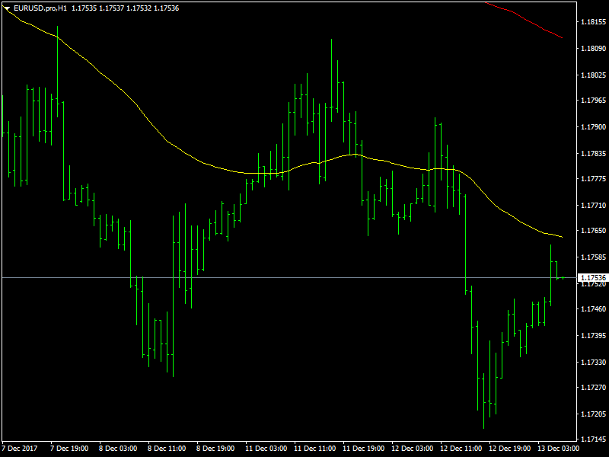
Task: Click the 7 Dec 19:00 time label
Action: point(69,449)
